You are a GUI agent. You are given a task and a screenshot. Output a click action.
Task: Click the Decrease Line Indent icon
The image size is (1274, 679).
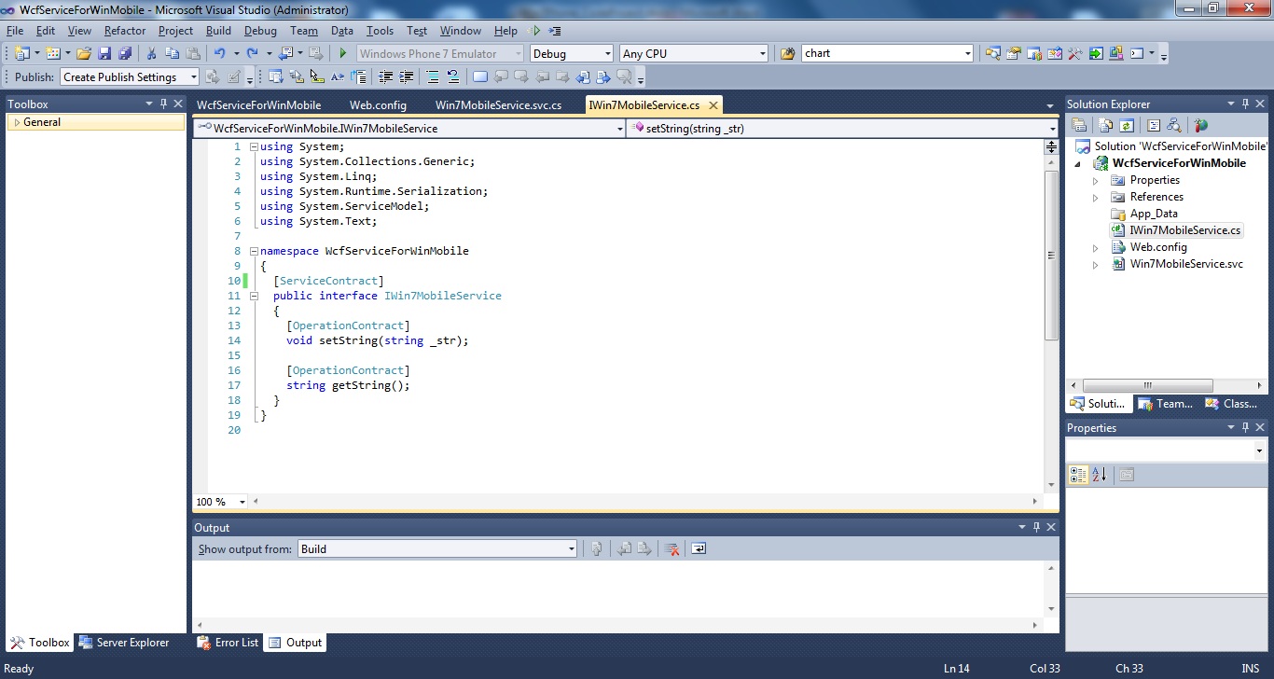coord(385,76)
